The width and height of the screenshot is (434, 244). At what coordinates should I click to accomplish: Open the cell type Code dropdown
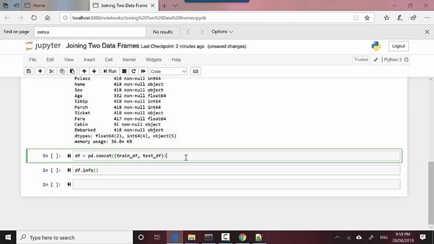(x=168, y=71)
